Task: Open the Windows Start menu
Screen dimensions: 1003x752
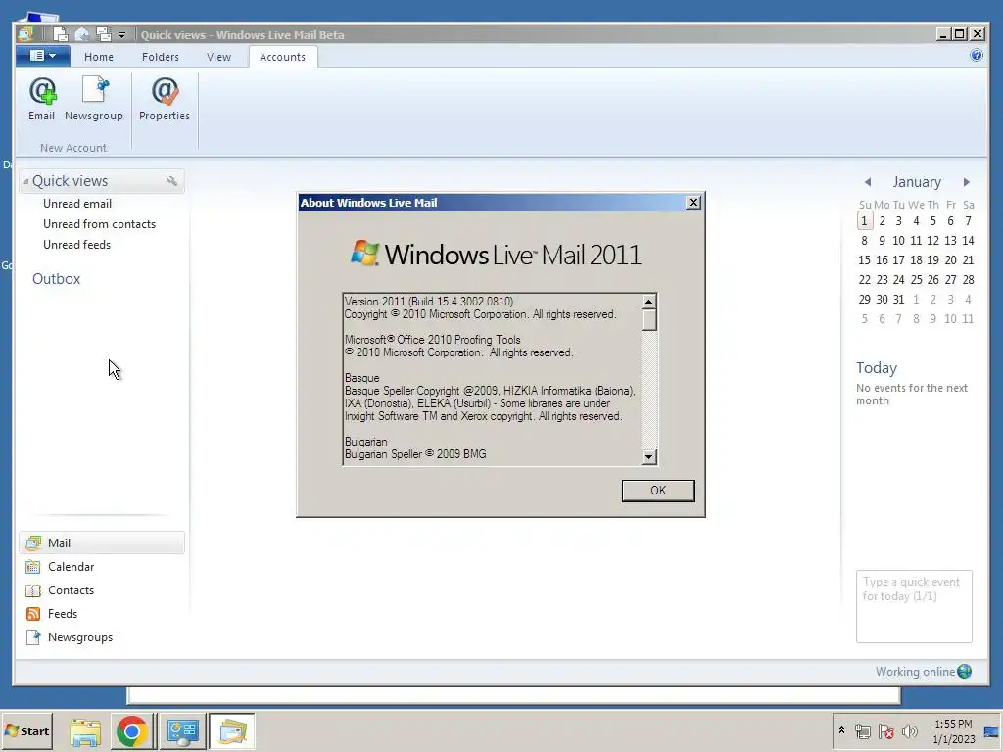Action: tap(26, 730)
